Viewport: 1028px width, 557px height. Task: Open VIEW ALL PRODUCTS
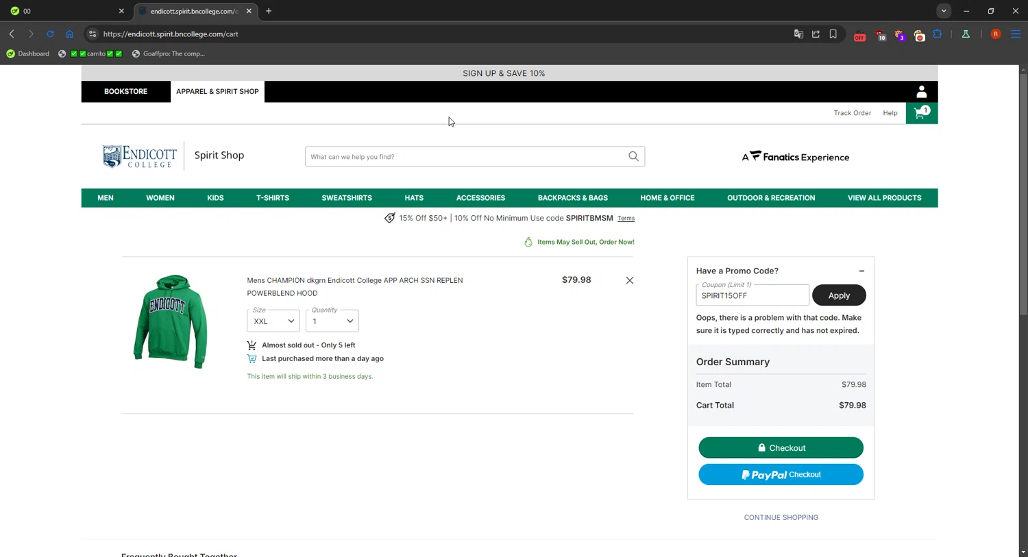point(884,198)
